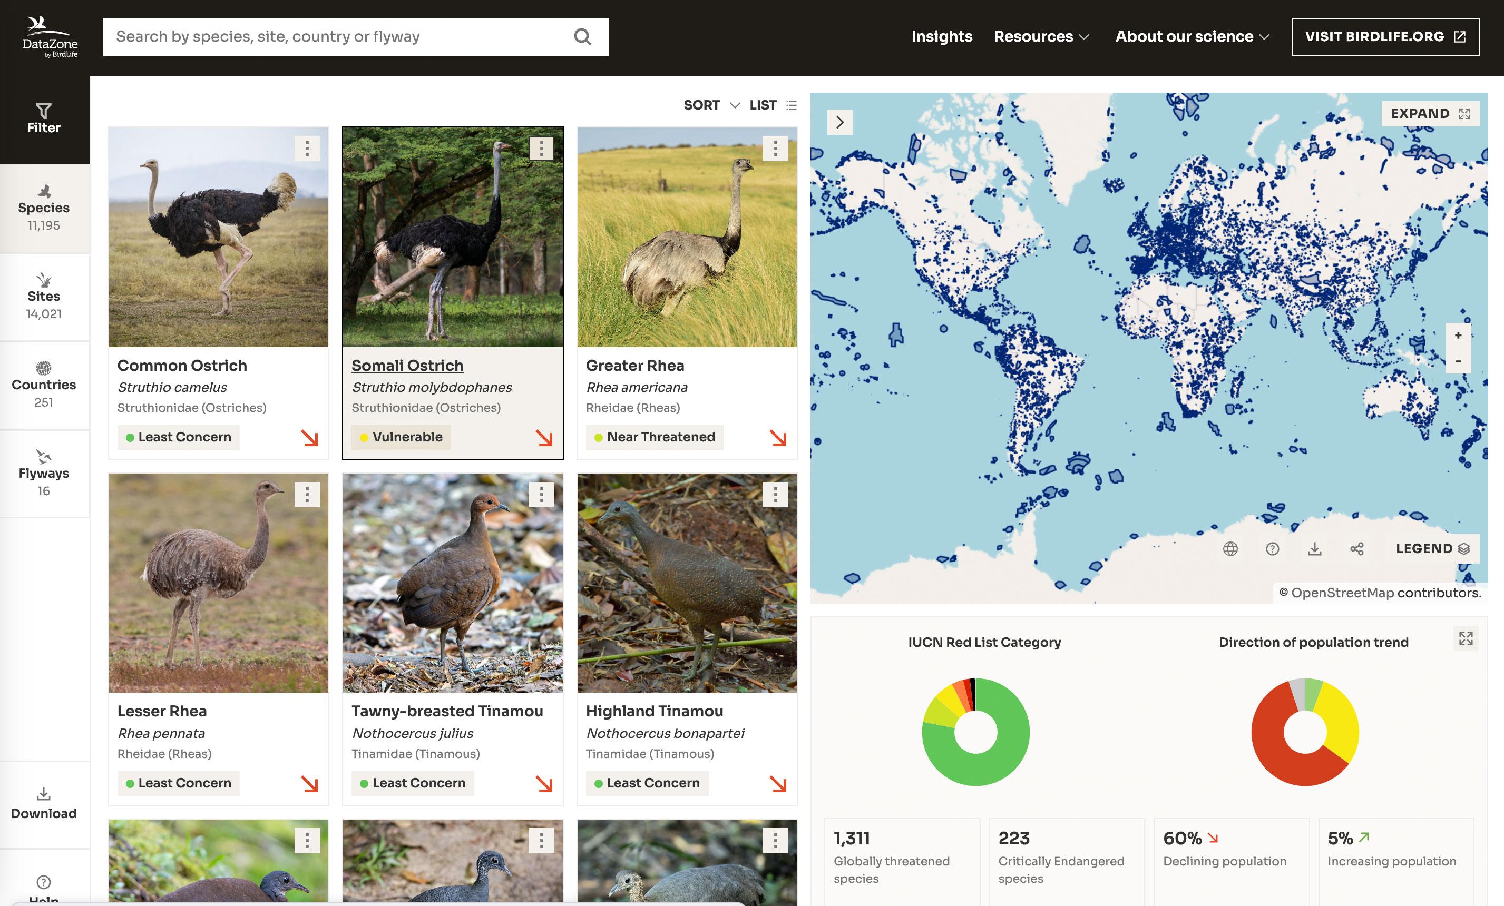The width and height of the screenshot is (1504, 906).
Task: Click the map share icon
Action: point(1356,549)
